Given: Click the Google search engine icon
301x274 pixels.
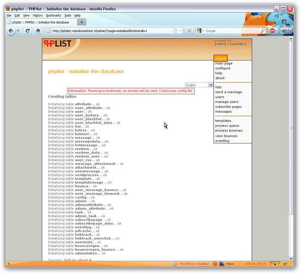Looking at the screenshot, I should pyautogui.click(x=199, y=30).
